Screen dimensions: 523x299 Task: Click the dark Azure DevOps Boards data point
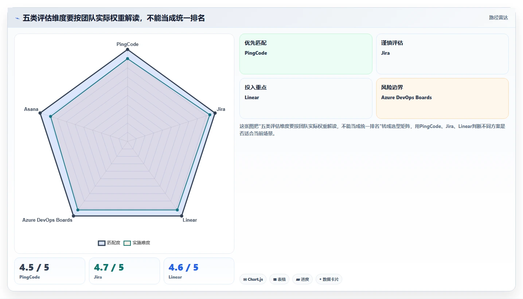[74, 216]
